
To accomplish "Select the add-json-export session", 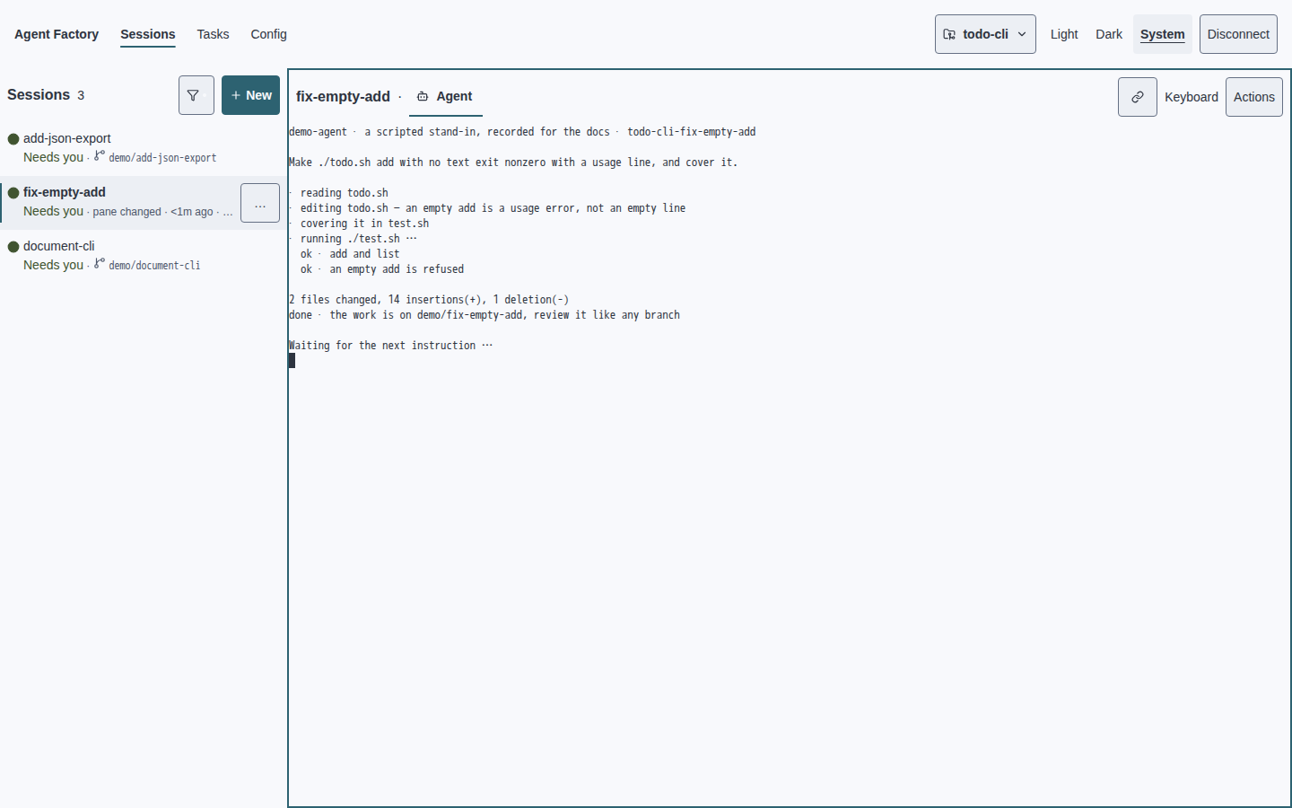I will click(144, 148).
